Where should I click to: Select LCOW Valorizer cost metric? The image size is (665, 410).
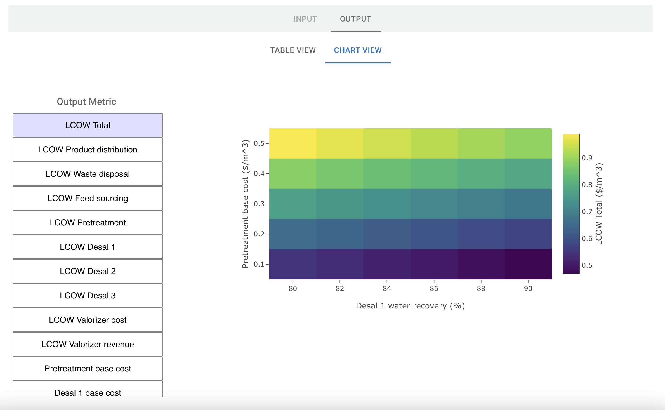(x=88, y=320)
